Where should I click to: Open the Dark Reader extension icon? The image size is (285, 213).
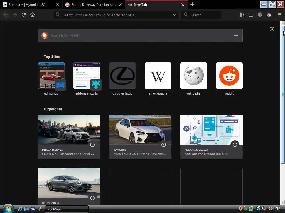pyautogui.click(x=269, y=15)
